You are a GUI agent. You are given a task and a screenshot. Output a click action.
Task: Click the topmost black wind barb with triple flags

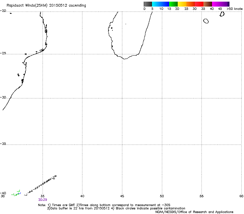pyautogui.click(x=55, y=176)
